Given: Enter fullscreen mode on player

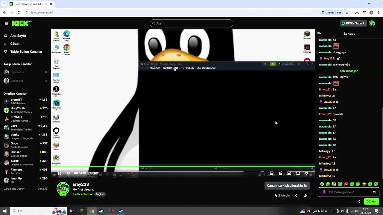Looking at the screenshot, I should tap(298, 173).
